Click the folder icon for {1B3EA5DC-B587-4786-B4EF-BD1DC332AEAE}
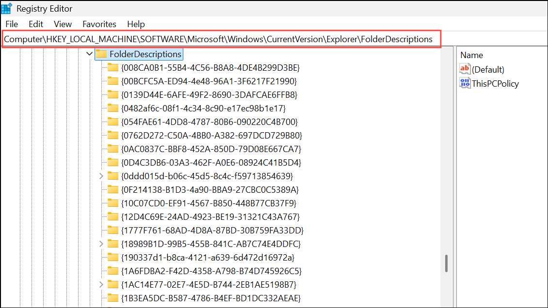The height and width of the screenshot is (308, 548). (x=112, y=298)
